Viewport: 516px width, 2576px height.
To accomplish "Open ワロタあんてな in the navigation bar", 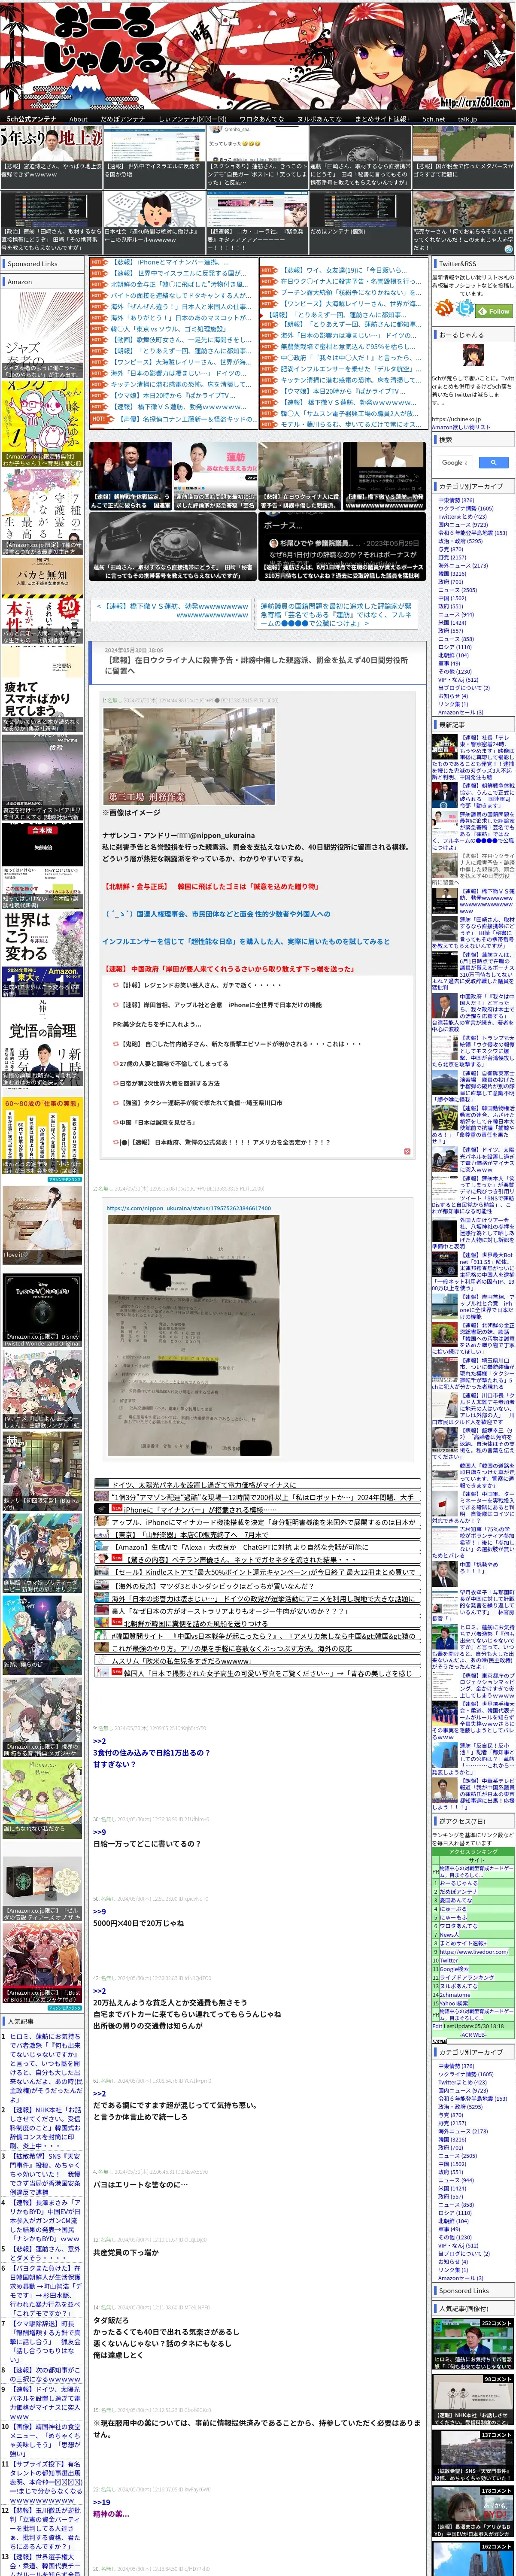I will [x=261, y=118].
